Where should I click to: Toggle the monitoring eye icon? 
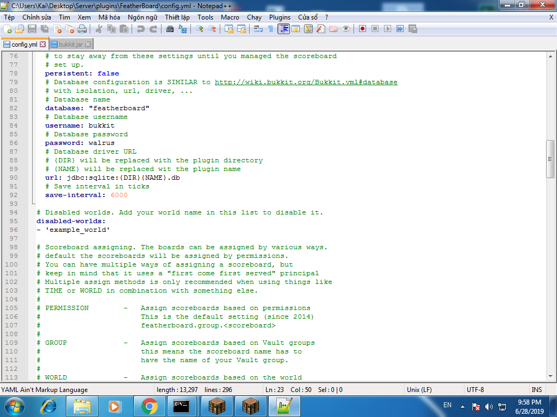tap(346, 29)
